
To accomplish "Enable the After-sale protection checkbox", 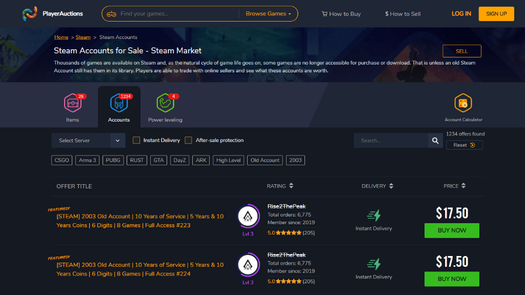I will (x=189, y=140).
